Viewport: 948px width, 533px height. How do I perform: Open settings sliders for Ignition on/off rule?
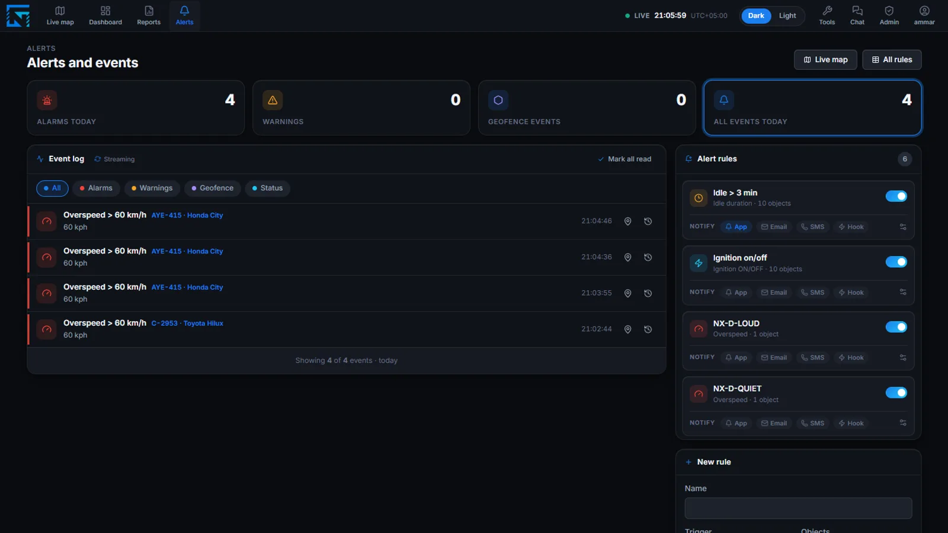point(903,292)
